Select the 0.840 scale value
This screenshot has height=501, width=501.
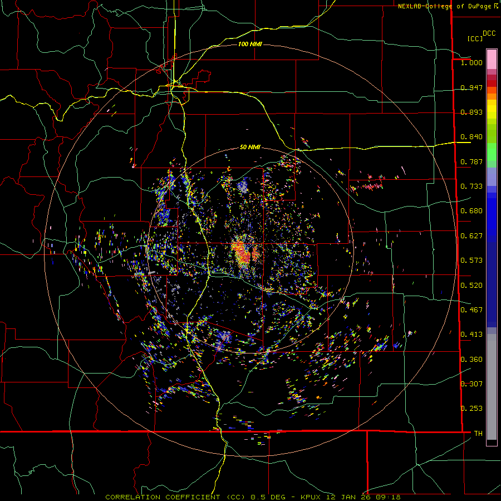[x=471, y=137]
